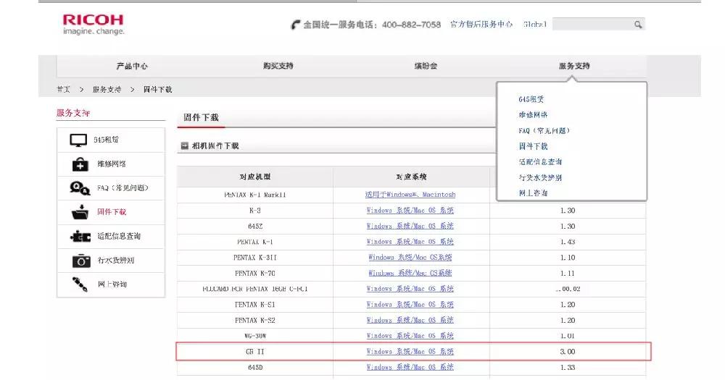Click the puzzle piece icon beside 适配信息查询
The height and width of the screenshot is (380, 725).
(x=80, y=237)
